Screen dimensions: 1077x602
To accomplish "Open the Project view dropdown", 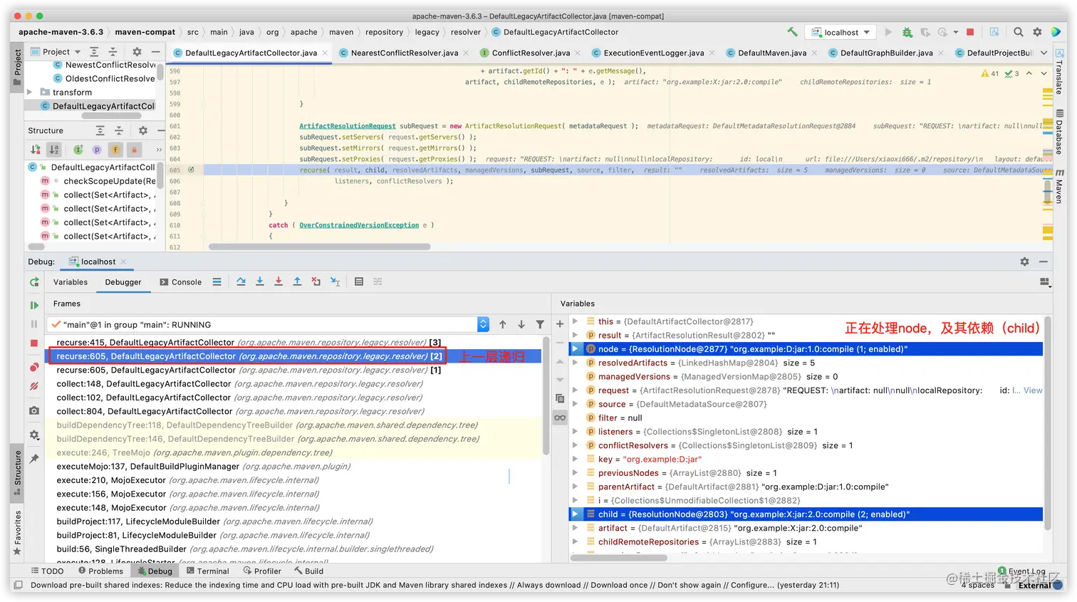I will tap(56, 51).
